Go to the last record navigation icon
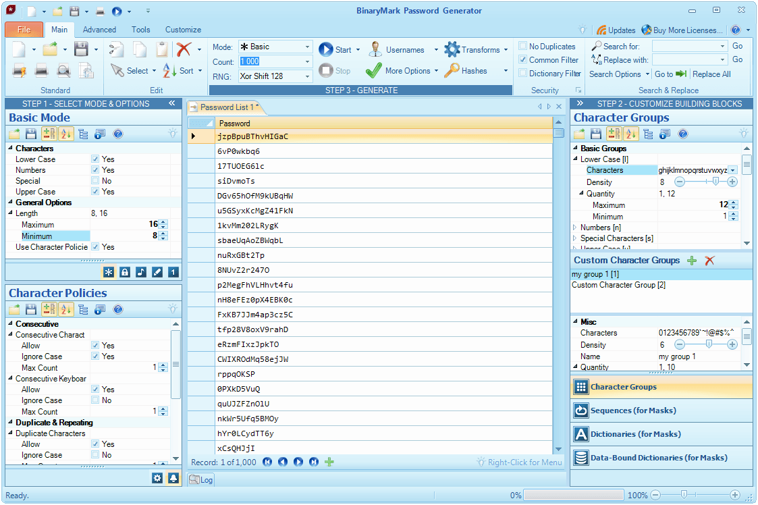 314,462
